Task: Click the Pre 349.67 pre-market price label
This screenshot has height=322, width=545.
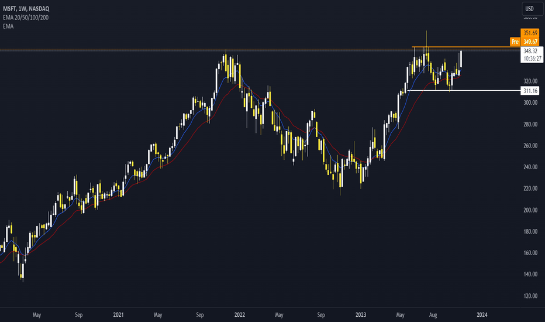Action: [525, 42]
